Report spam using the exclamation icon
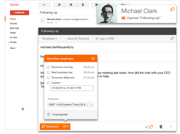 [x=71, y=5]
